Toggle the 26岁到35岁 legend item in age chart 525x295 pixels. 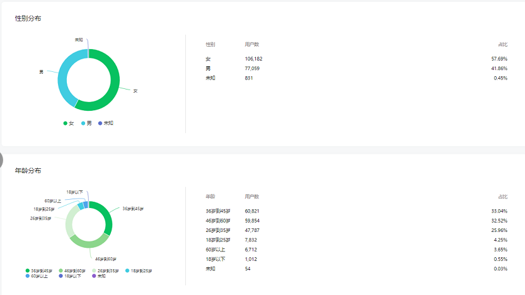click(x=105, y=270)
